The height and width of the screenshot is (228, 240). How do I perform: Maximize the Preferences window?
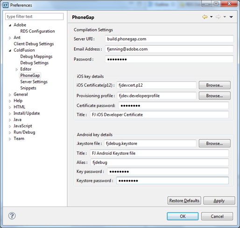pos(216,4)
